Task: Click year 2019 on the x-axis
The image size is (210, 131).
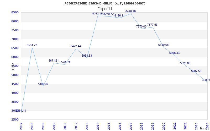Action: [153, 126]
